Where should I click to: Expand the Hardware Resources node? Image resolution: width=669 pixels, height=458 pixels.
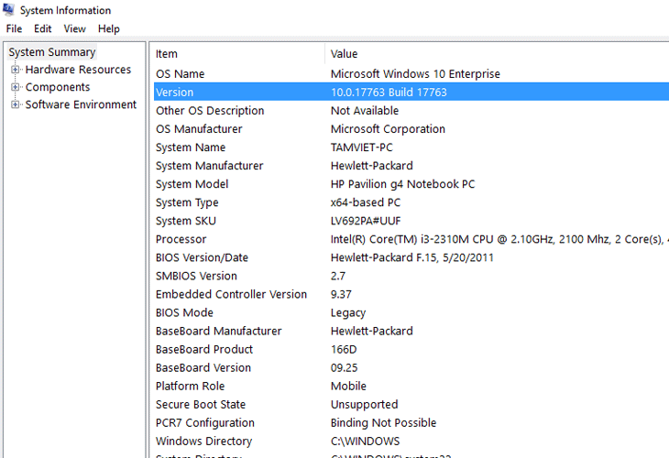click(15, 70)
